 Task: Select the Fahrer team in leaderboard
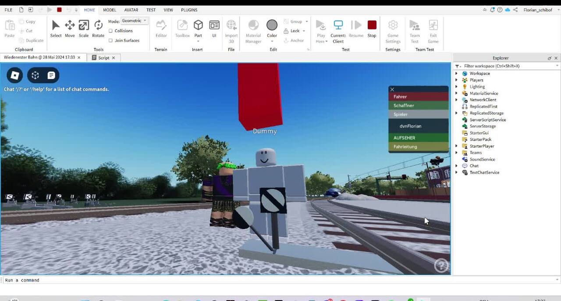click(x=419, y=97)
